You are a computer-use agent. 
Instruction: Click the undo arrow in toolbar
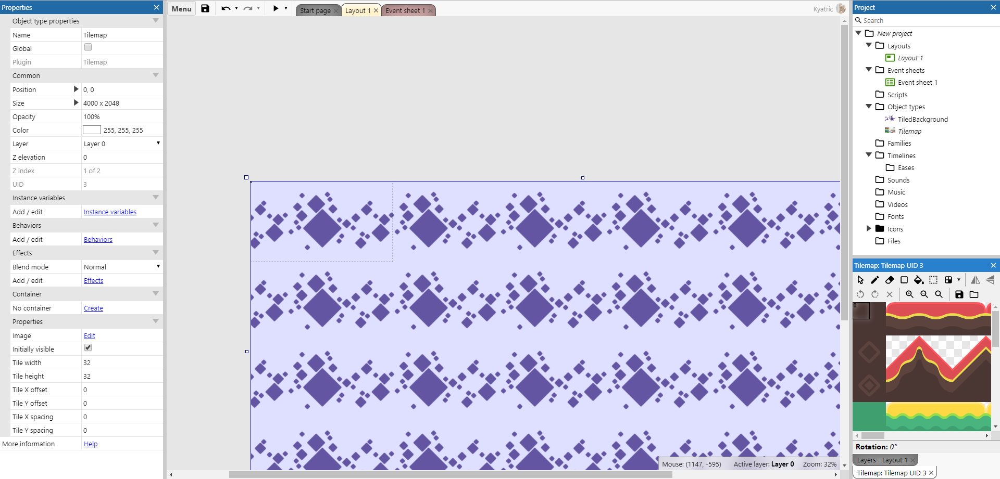coord(226,8)
